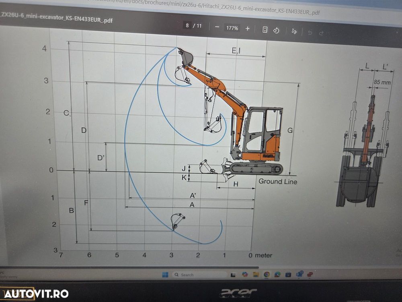The width and height of the screenshot is (402, 302).
Task: Zoom out with the minus button
Action: tap(217, 27)
